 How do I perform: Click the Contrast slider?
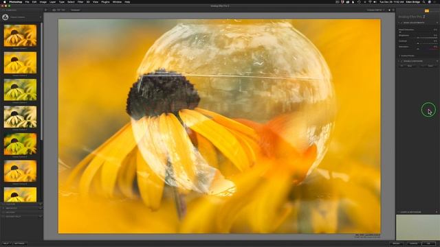pyautogui.click(x=418, y=43)
